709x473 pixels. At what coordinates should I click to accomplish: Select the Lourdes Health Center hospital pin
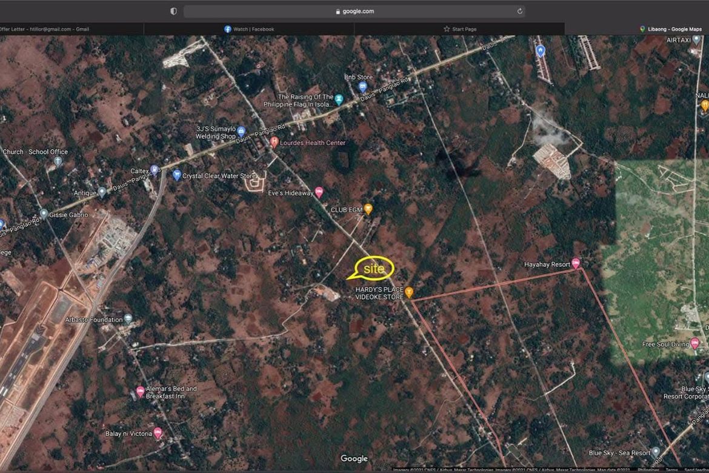point(274,142)
